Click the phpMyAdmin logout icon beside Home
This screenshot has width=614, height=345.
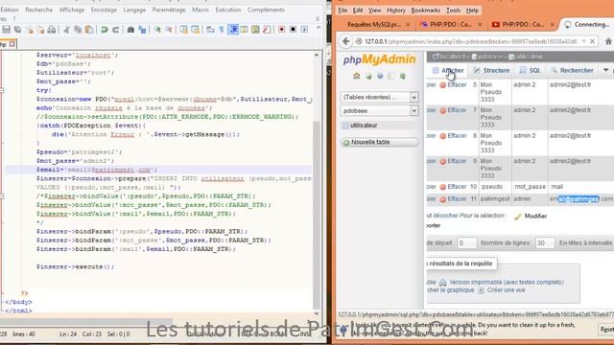click(368, 76)
